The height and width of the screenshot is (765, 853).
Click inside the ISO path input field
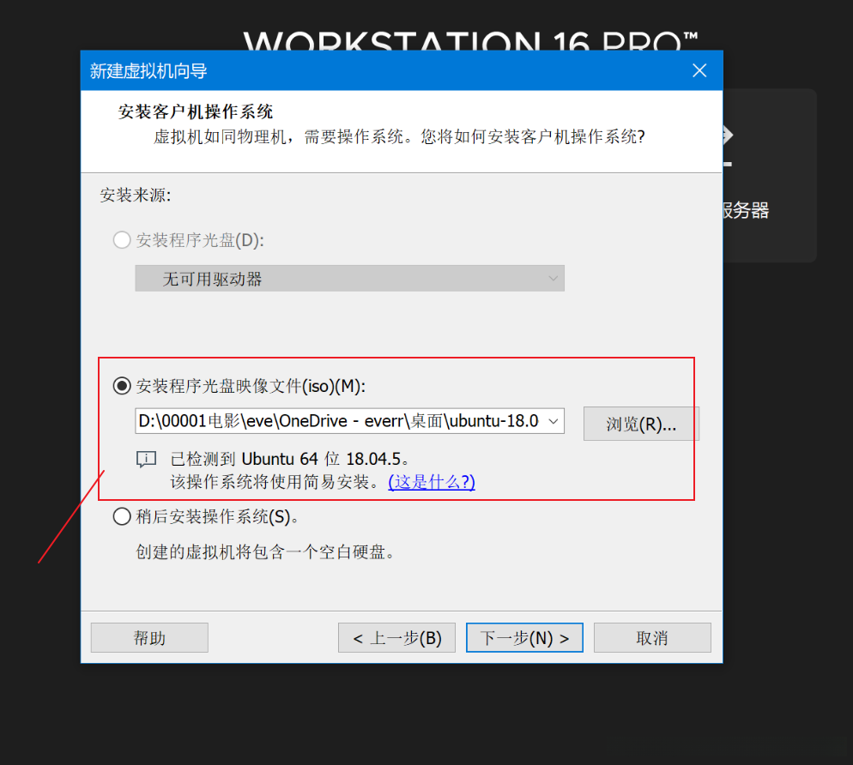(343, 421)
